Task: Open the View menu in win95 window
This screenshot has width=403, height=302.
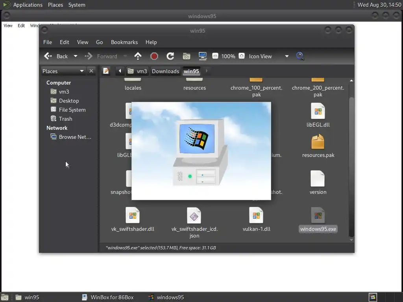Action: point(83,42)
